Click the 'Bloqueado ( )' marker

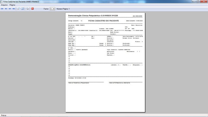138,65
